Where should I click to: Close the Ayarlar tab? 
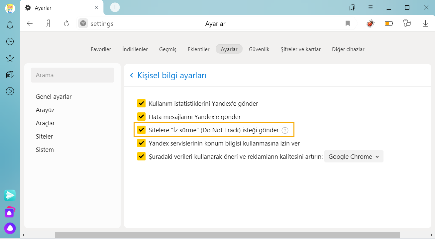point(96,7)
